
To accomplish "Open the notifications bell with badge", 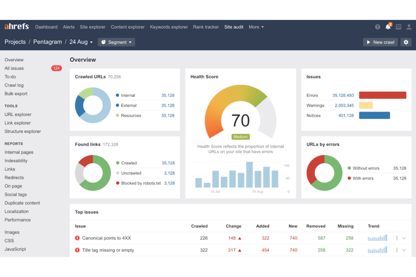I will (388, 27).
